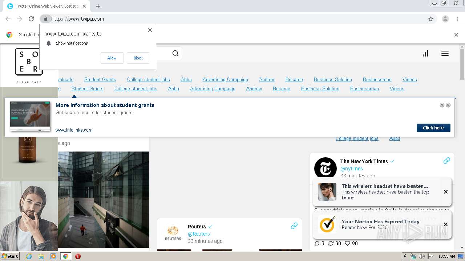This screenshot has height=261, width=465.
Task: Open Andrew link in first row
Action: (x=267, y=80)
